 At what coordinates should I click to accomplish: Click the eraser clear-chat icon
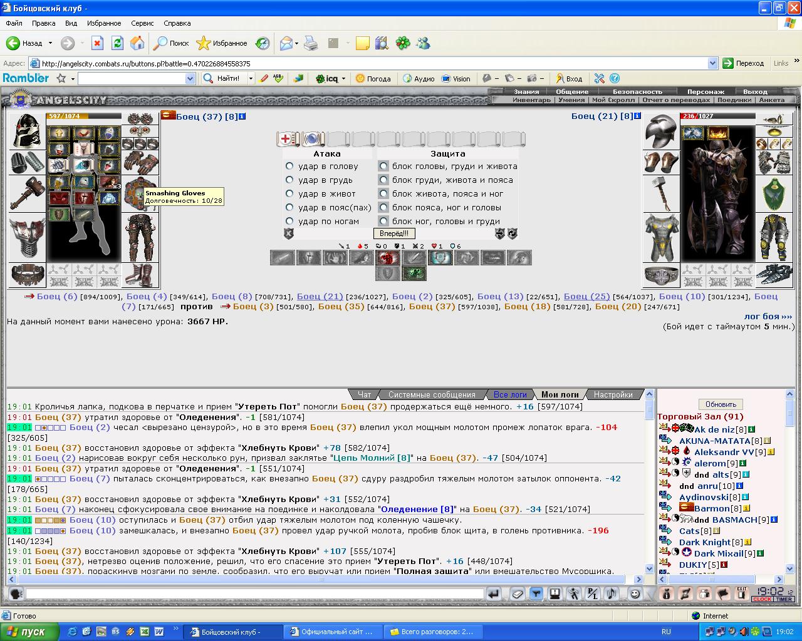point(518,594)
